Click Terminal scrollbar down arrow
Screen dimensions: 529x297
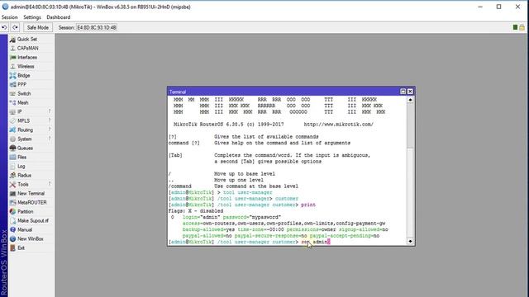[410, 241]
